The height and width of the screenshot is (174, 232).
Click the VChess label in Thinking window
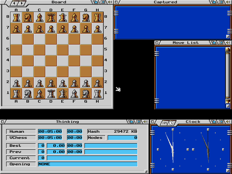[x=21, y=138]
